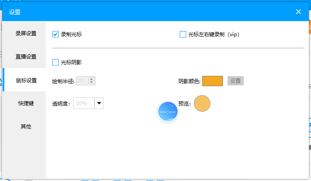Open the 其他 settings tab
Viewport: 311px width, 181px height.
click(26, 127)
